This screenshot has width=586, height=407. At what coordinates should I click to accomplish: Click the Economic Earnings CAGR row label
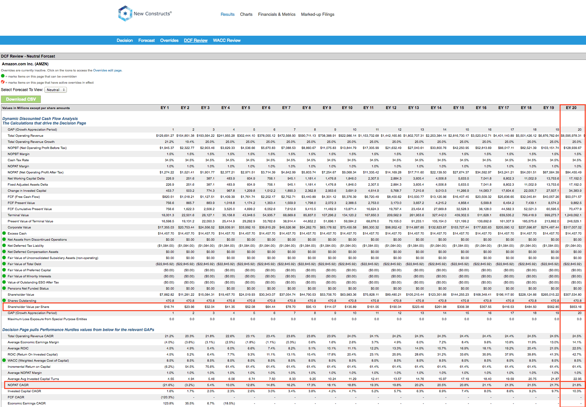coord(27,403)
